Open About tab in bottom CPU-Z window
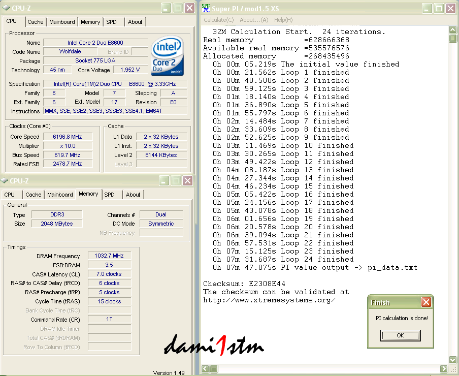459x376 pixels. pyautogui.click(x=133, y=195)
